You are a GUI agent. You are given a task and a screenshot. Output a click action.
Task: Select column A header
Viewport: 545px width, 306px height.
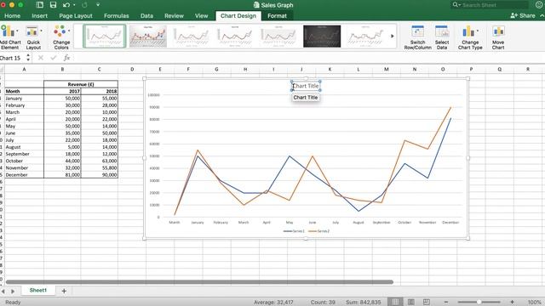[x=24, y=70]
